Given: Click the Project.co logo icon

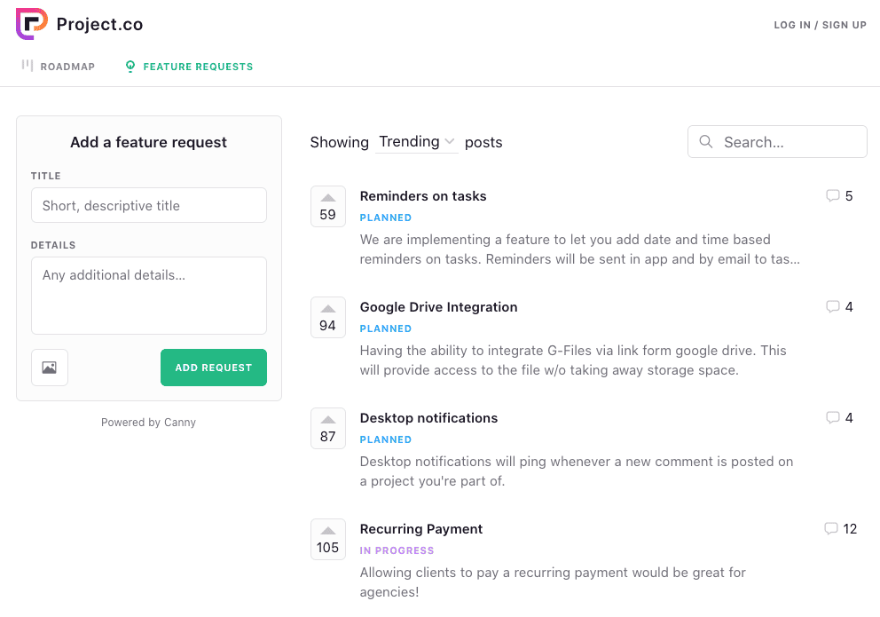Looking at the screenshot, I should pyautogui.click(x=32, y=24).
